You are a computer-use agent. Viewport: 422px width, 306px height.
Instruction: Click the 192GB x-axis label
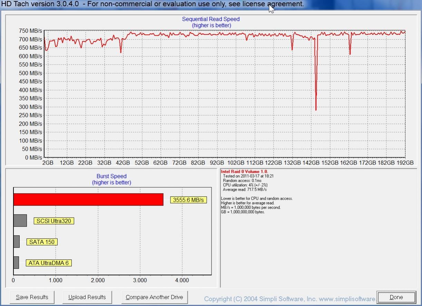405,162
